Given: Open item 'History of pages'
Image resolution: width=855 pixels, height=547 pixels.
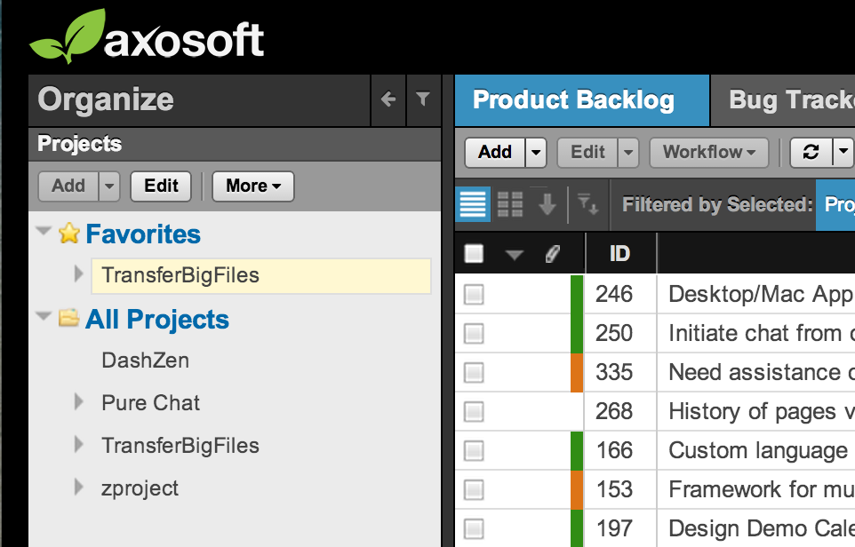Looking at the screenshot, I should [x=761, y=412].
